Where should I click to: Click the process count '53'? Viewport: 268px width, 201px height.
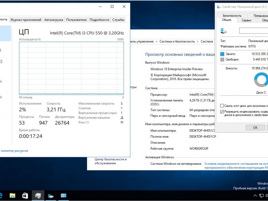pyautogui.click(x=22, y=123)
